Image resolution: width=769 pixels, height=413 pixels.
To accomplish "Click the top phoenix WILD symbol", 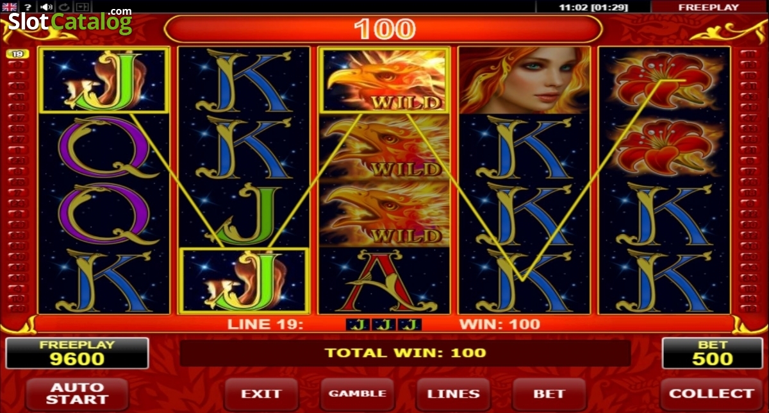I will coord(384,80).
